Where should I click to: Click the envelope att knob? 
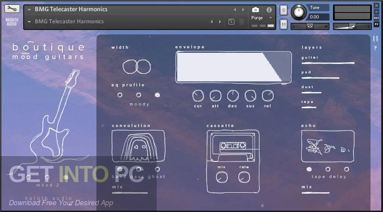click(215, 96)
